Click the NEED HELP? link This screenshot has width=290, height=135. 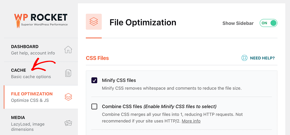[262, 58]
